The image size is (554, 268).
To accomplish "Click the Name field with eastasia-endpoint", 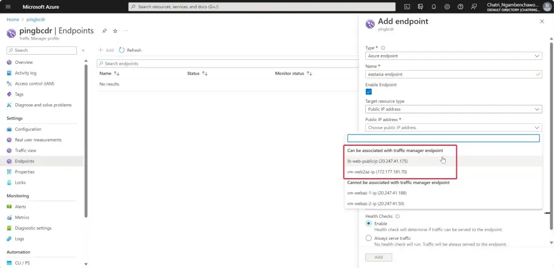I will pyautogui.click(x=454, y=75).
